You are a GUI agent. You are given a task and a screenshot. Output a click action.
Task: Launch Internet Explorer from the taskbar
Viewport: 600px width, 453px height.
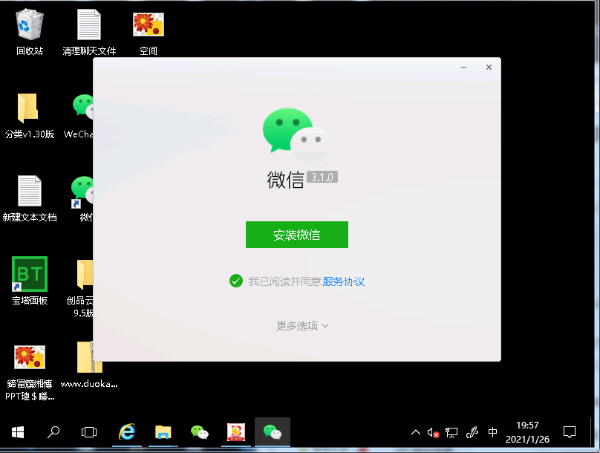126,431
